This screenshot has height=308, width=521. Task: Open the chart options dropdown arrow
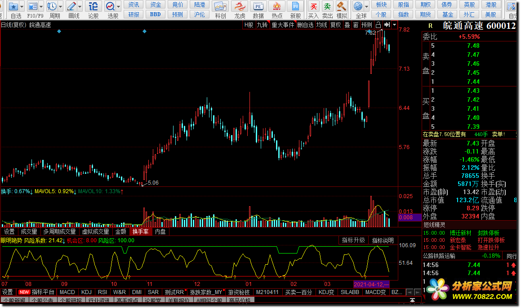tap(394, 25)
